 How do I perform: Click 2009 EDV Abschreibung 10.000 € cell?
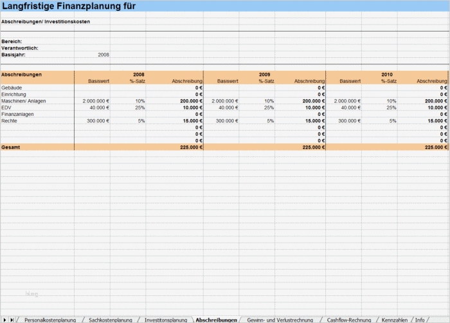click(x=300, y=107)
